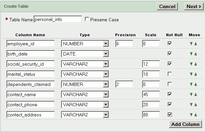This screenshot has height=132, width=205.
Task: Click the Precision field for employee_id
Action: (124, 44)
